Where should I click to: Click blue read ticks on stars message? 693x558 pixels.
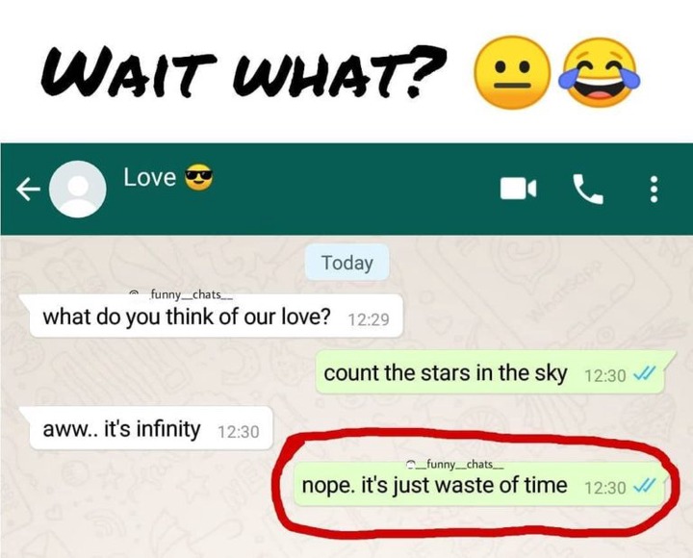[644, 375]
